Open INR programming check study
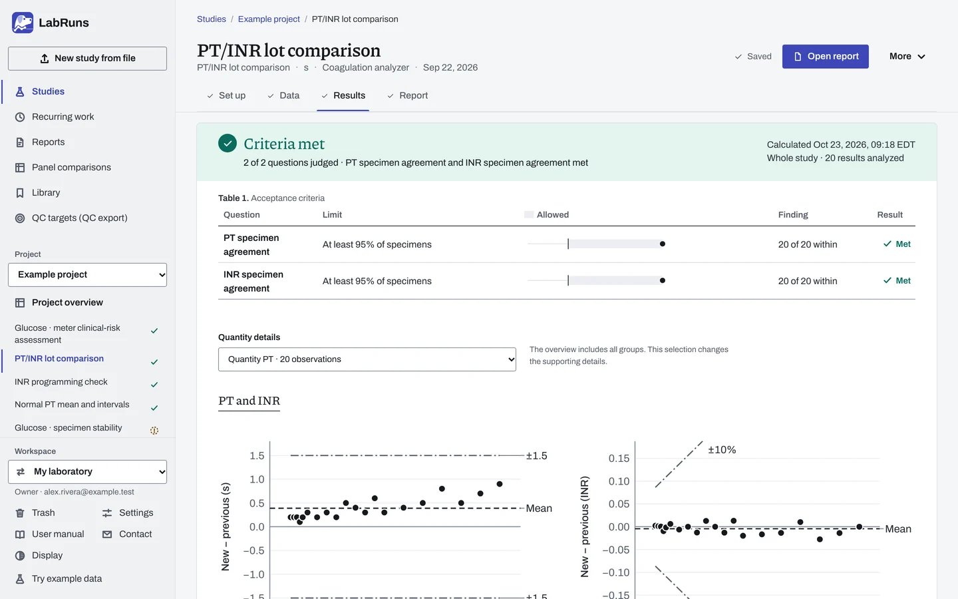Viewport: 958px width, 599px height. pos(87,382)
